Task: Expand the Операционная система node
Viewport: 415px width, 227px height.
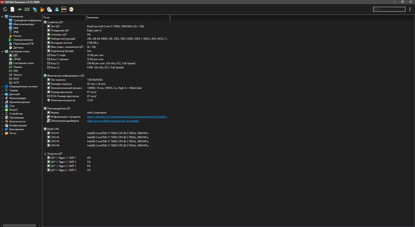Action: click(2, 86)
